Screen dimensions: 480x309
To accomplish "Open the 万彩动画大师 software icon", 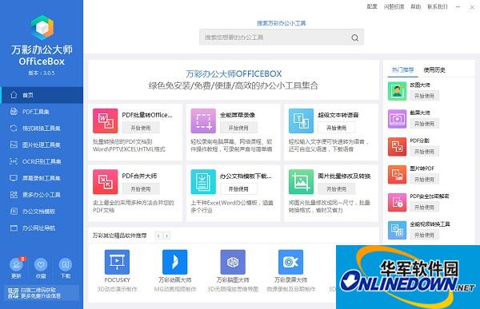I will pos(174,262).
